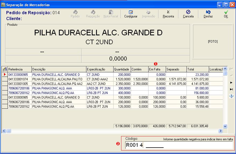Open Nota Fiscal from the toolbar

coord(111,14)
